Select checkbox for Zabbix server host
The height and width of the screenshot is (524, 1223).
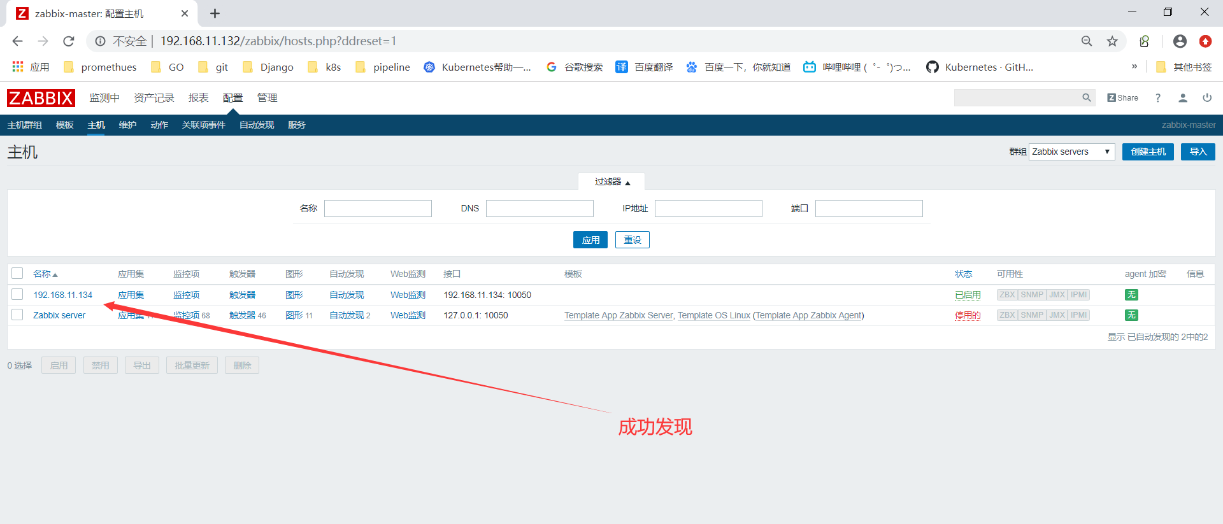tap(17, 315)
